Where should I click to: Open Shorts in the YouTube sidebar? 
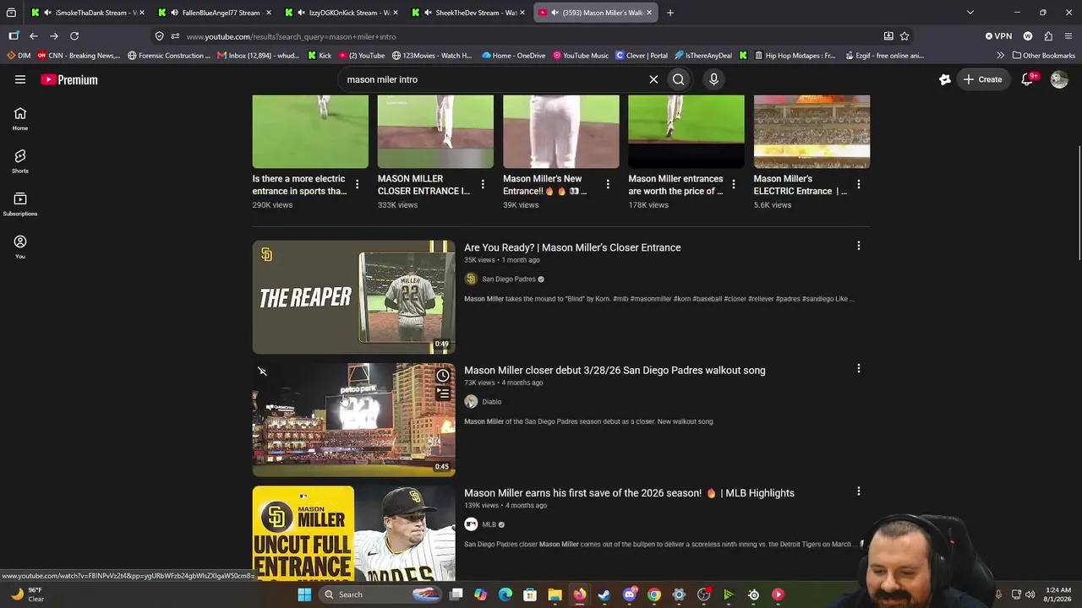click(20, 161)
